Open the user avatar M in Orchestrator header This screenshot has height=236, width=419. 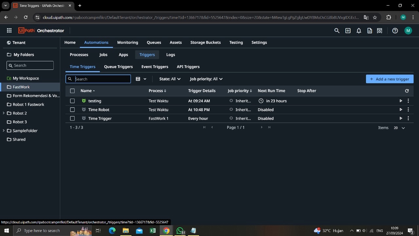[x=408, y=31]
